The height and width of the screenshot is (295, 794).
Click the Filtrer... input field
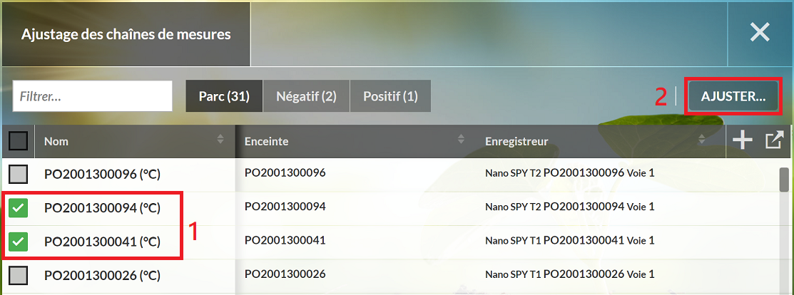(x=93, y=95)
